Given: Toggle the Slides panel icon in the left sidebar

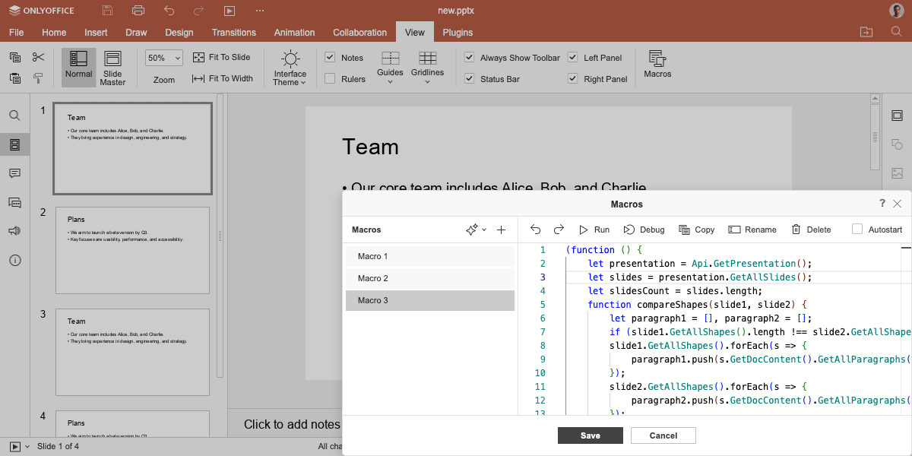Looking at the screenshot, I should 15,144.
